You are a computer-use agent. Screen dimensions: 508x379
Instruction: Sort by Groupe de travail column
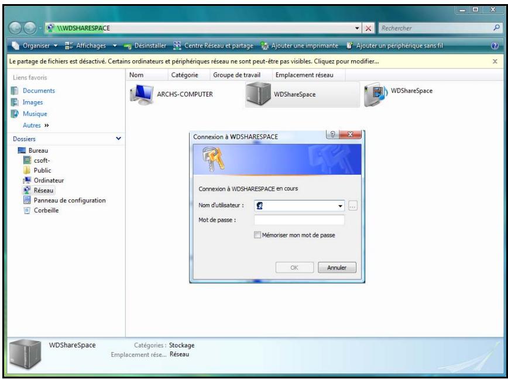tap(241, 75)
